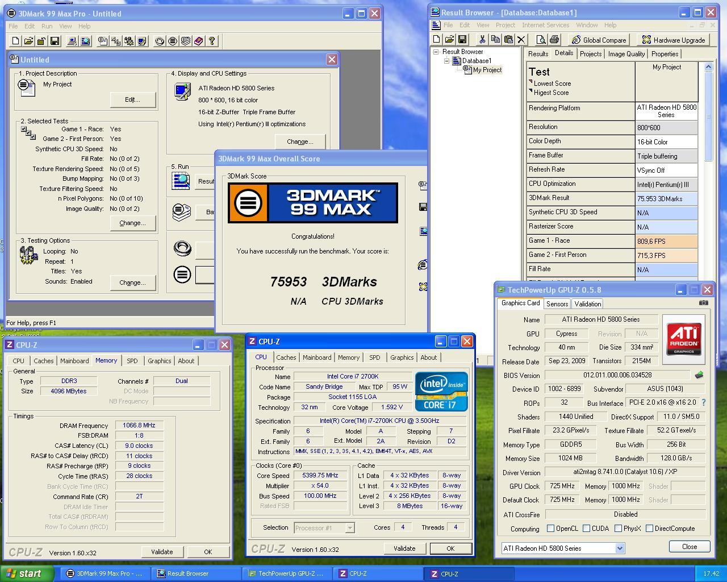Click the Hardware Upgrade button
Viewport: 727px width, 582px height.
click(673, 40)
